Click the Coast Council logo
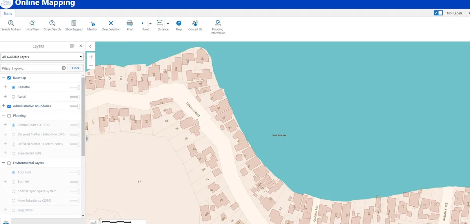The height and width of the screenshot is (224, 470). point(6,3)
